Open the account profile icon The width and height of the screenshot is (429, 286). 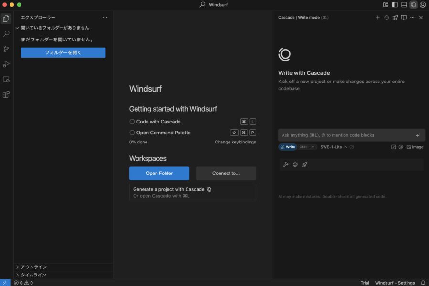423,5
